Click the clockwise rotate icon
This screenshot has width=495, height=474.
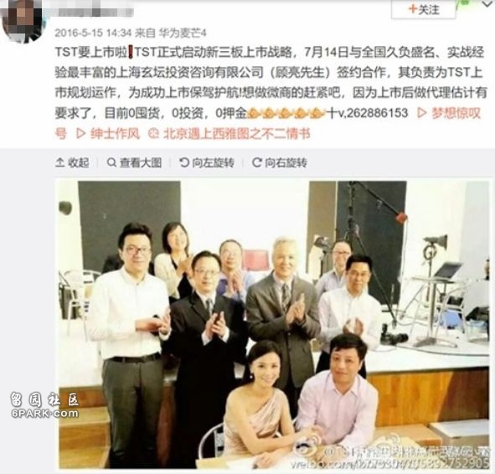tap(256, 162)
